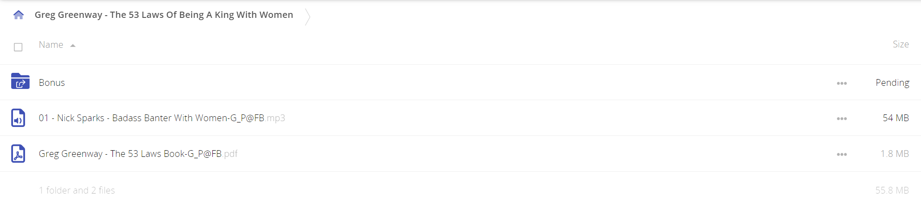Open more options for the PDF file

[x=842, y=154]
